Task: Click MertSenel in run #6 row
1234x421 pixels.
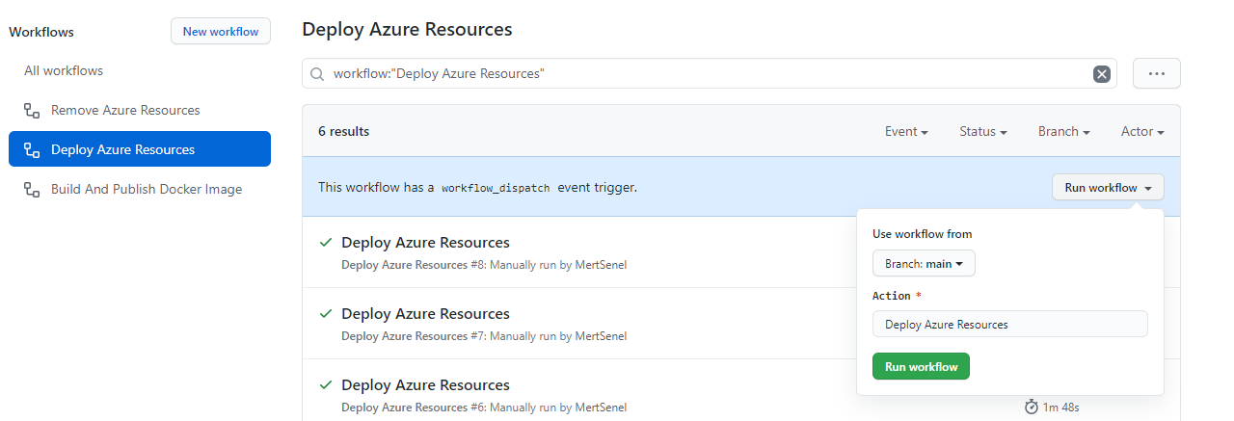Action: click(x=601, y=408)
